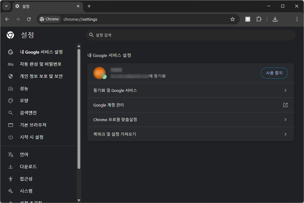The image size is (304, 203).
Task: Expand chevron for 북마크 및 설정 가져오기
Action: coord(285,134)
